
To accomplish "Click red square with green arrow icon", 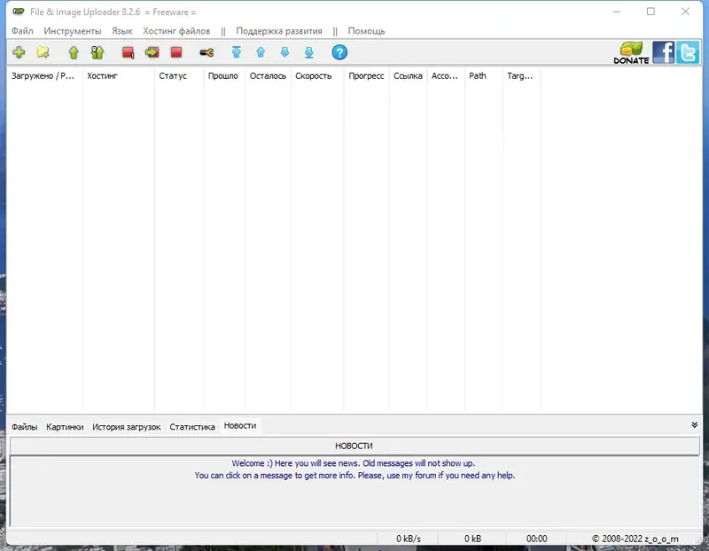I will pos(152,52).
